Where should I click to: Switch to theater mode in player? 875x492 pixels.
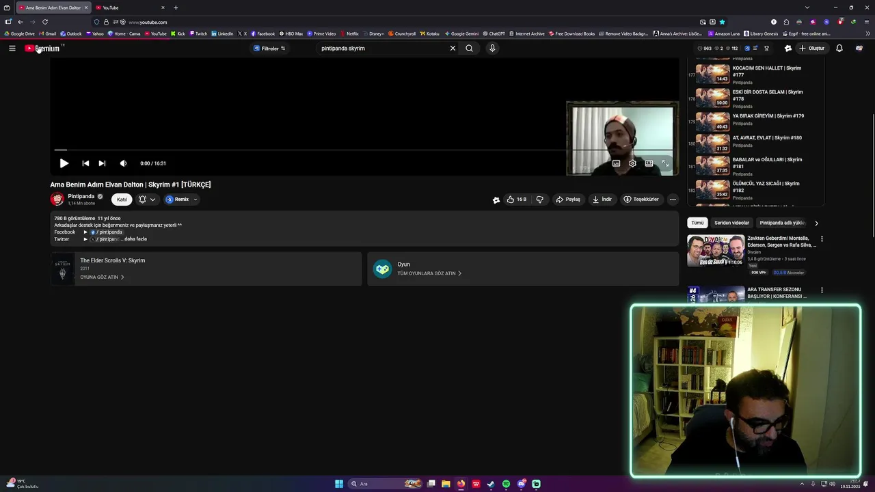(x=649, y=163)
